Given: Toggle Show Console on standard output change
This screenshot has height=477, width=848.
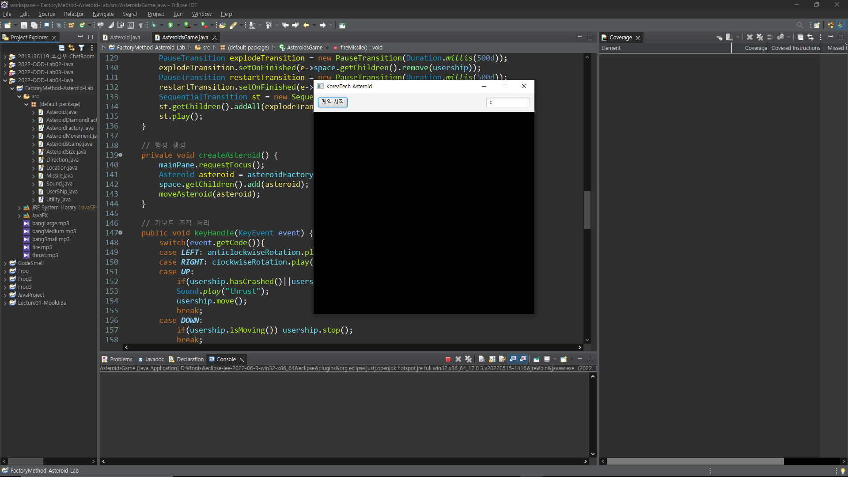Looking at the screenshot, I should (513, 360).
